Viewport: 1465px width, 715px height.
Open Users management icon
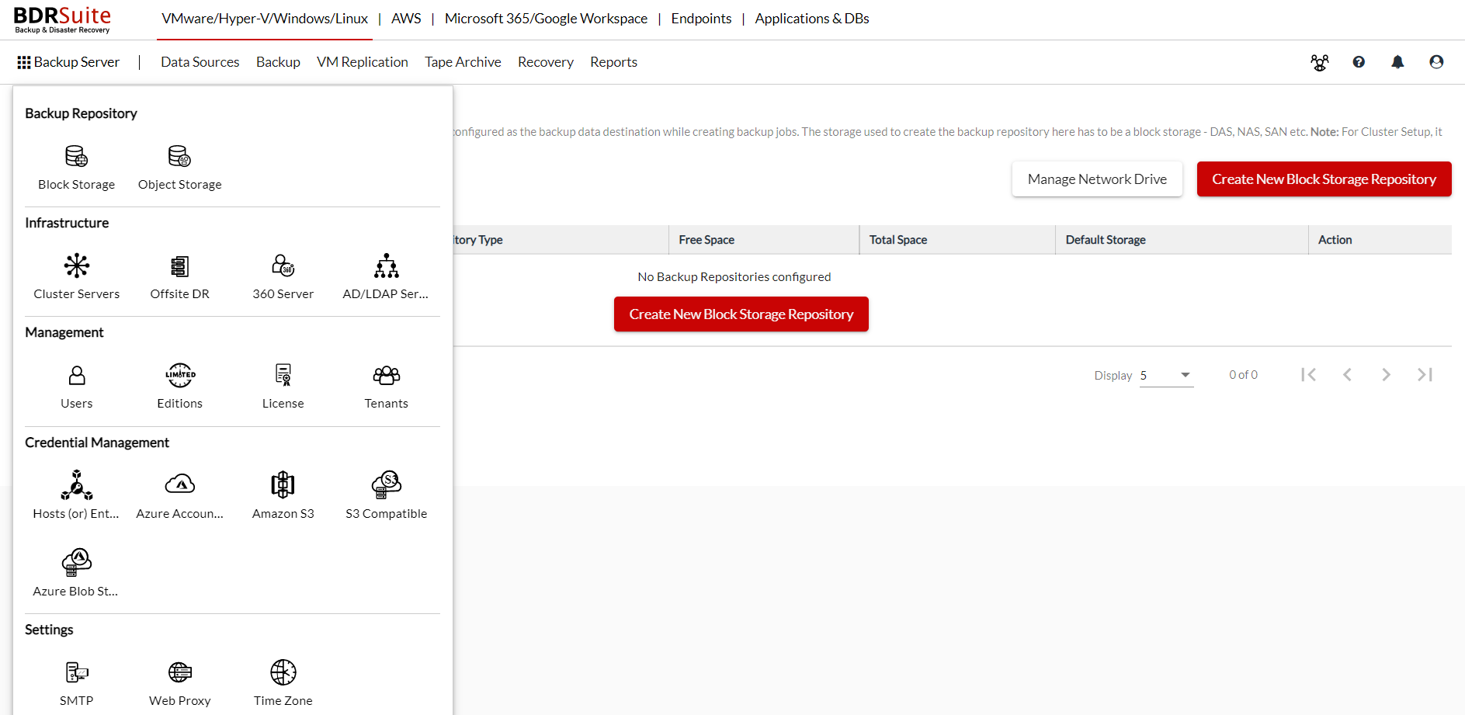76,376
